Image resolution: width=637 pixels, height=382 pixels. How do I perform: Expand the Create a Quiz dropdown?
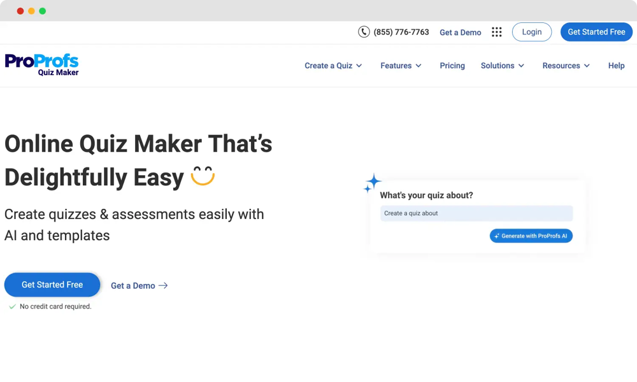tap(333, 66)
